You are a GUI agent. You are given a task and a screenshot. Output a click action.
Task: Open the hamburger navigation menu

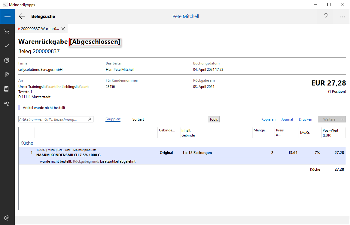tap(7, 16)
